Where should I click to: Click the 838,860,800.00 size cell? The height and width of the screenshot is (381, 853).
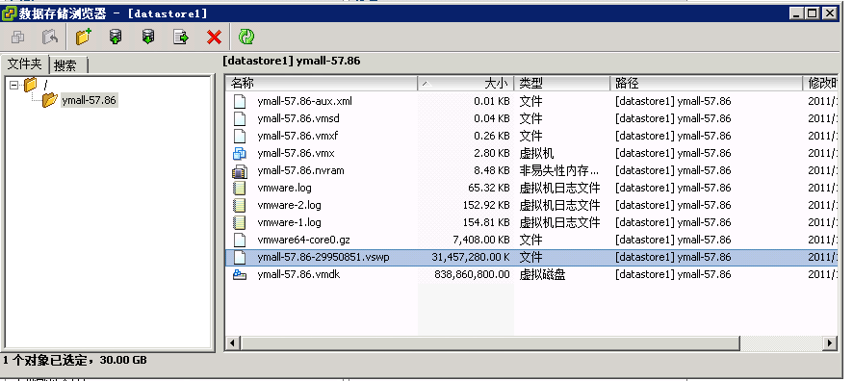tap(472, 275)
